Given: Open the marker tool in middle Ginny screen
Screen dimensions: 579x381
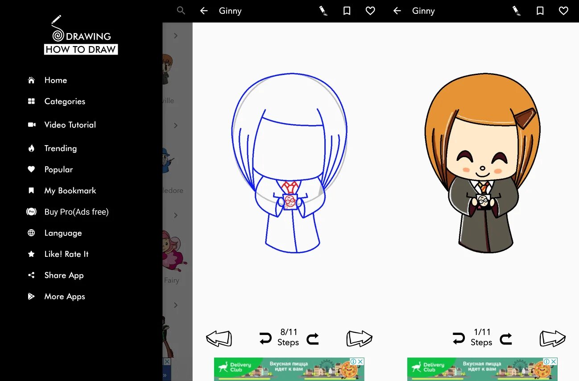Looking at the screenshot, I should click(x=323, y=11).
